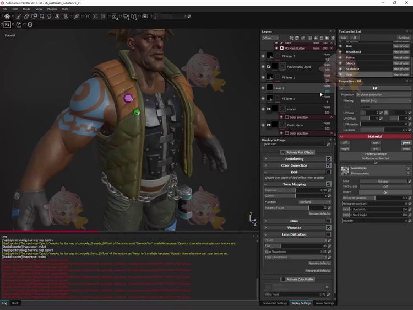This screenshot has width=413, height=310.
Task: Collapse the Lens Distortion section
Action: [266, 234]
